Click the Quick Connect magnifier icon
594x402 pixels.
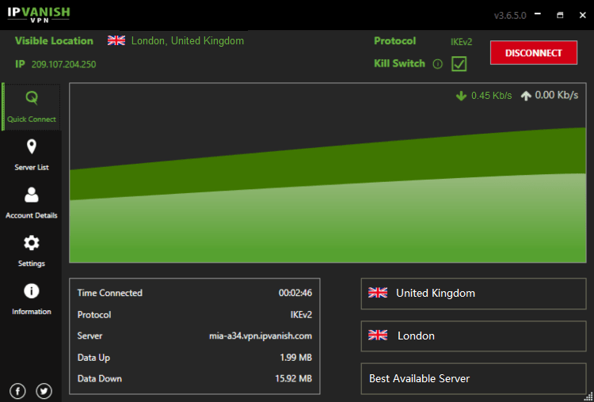click(x=32, y=98)
